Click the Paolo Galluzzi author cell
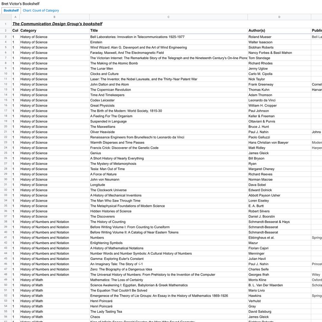Viewport: 322px width, 322px height. (279, 137)
